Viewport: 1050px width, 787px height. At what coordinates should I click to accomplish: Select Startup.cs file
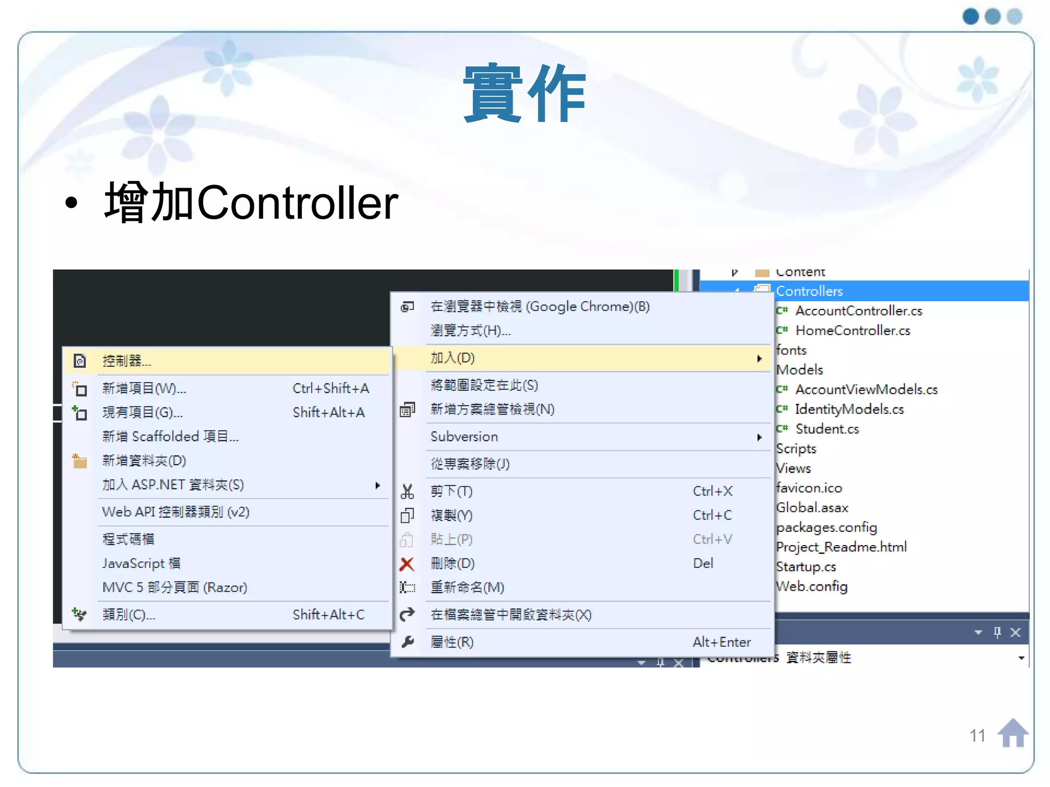coord(806,567)
